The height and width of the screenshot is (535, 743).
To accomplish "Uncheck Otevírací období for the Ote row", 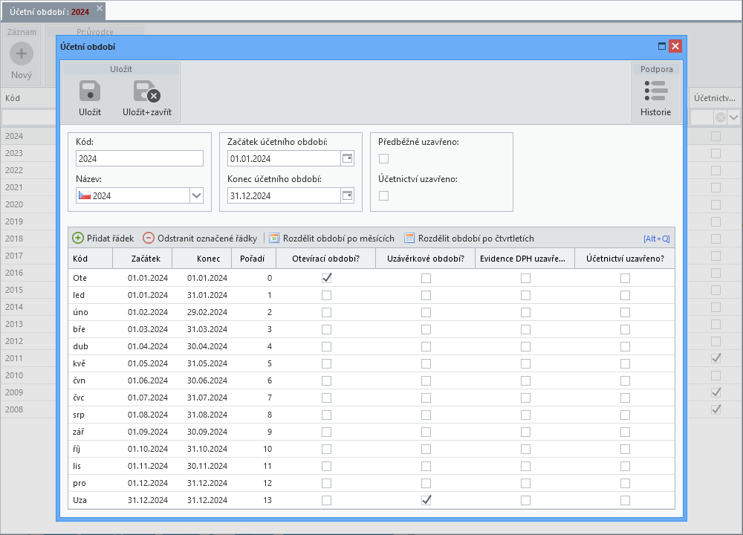I will click(x=326, y=278).
